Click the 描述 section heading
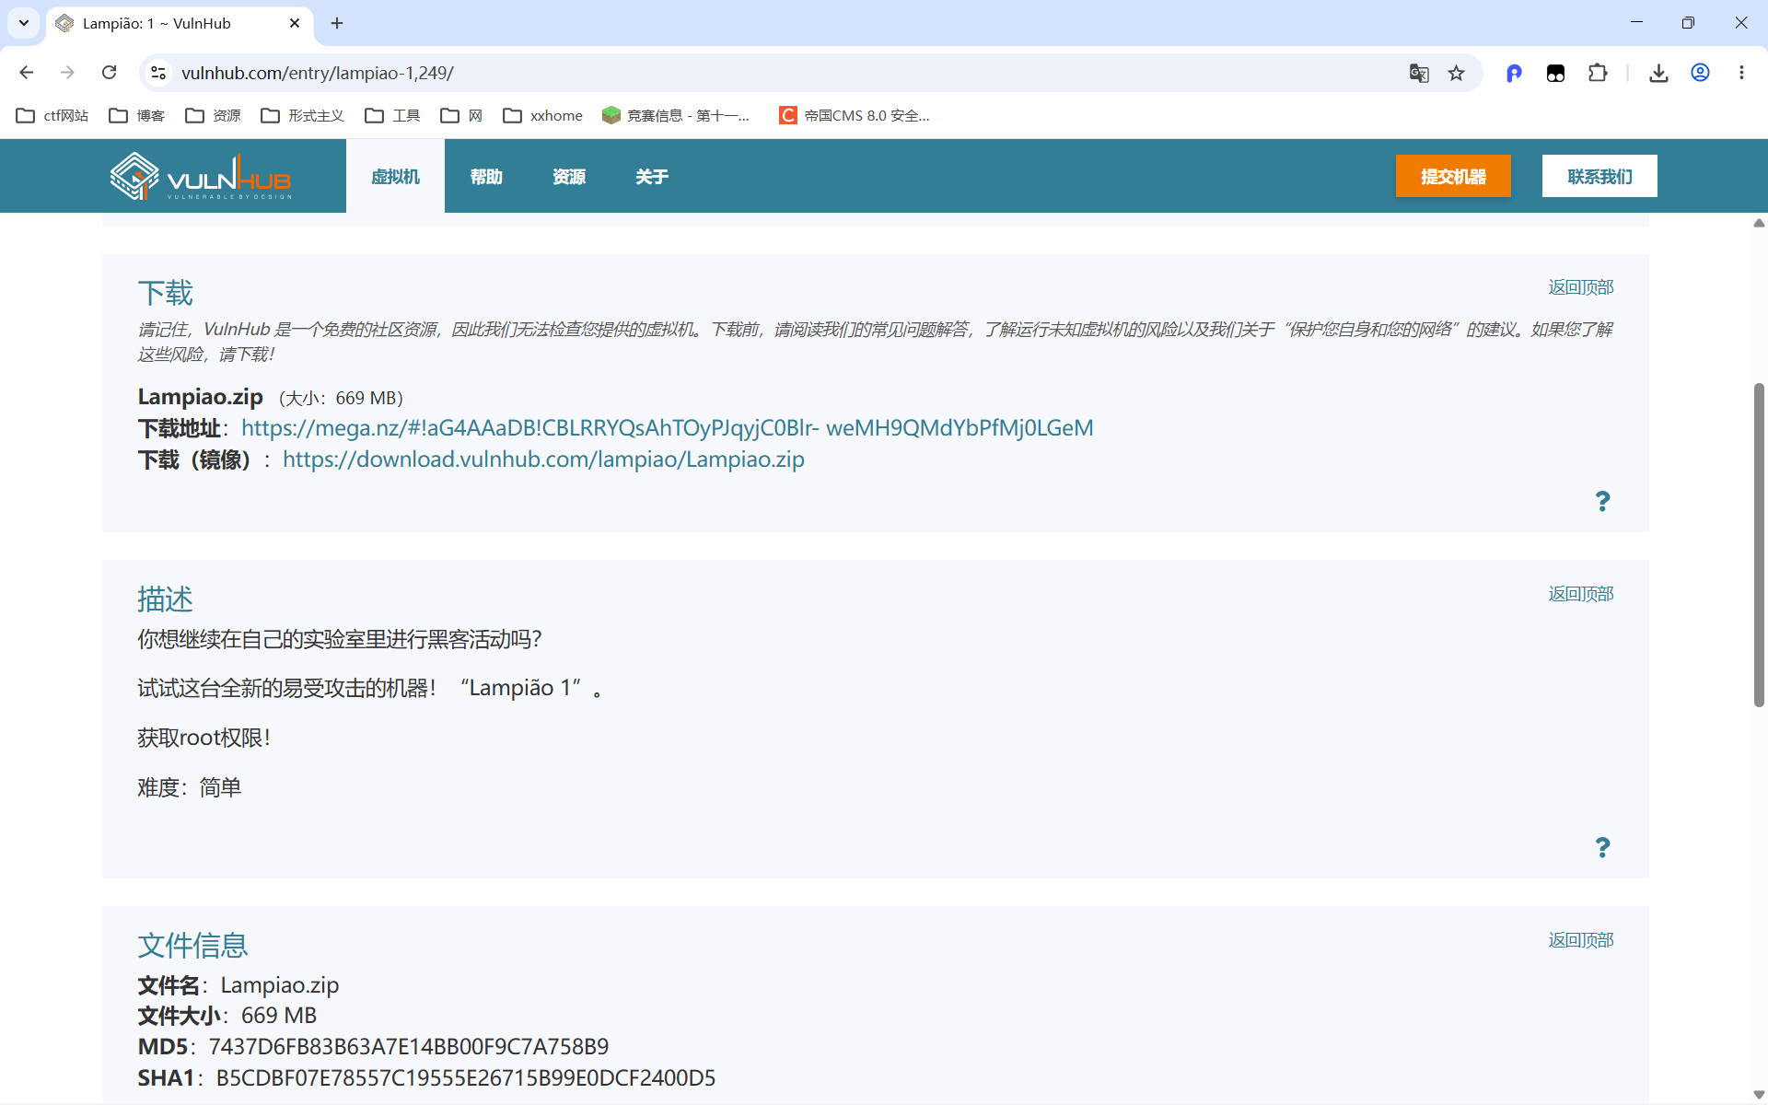 (166, 599)
